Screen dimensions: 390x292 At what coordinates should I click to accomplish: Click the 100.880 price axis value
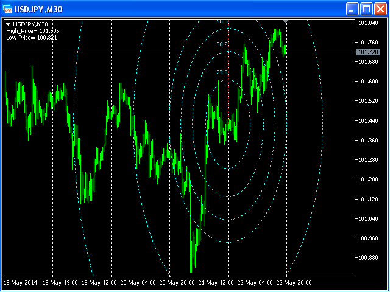368,258
